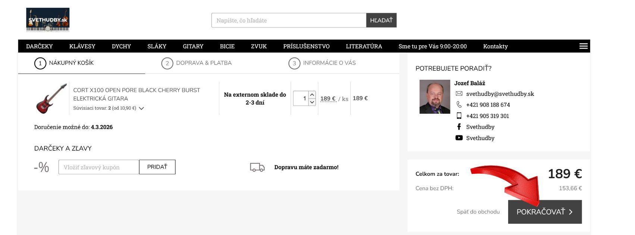Open the Cort X100 guitar product link

coord(137,94)
